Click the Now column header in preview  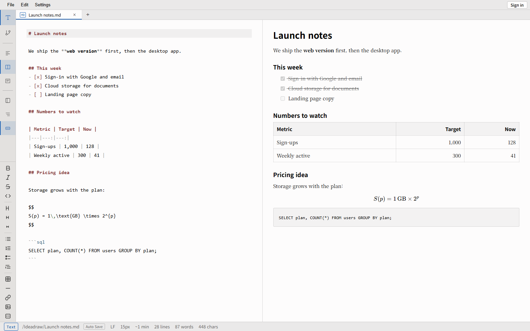click(492, 129)
